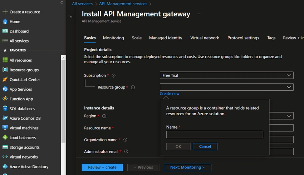Switch to the Basics tab
The image size is (304, 175).
click(x=90, y=38)
